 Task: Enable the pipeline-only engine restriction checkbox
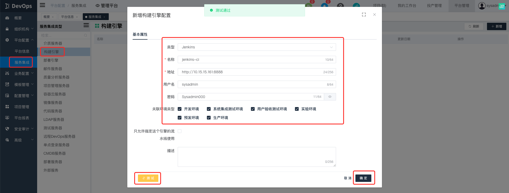click(x=180, y=131)
